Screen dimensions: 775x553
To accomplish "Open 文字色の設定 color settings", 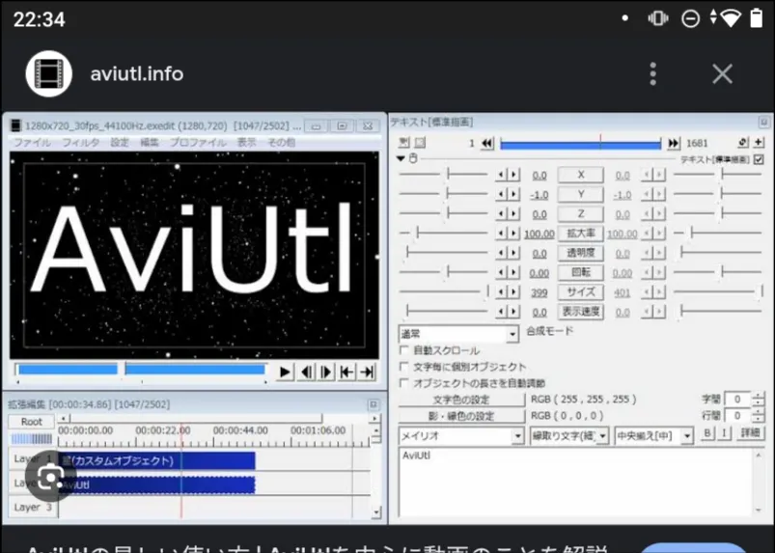I will pyautogui.click(x=461, y=400).
